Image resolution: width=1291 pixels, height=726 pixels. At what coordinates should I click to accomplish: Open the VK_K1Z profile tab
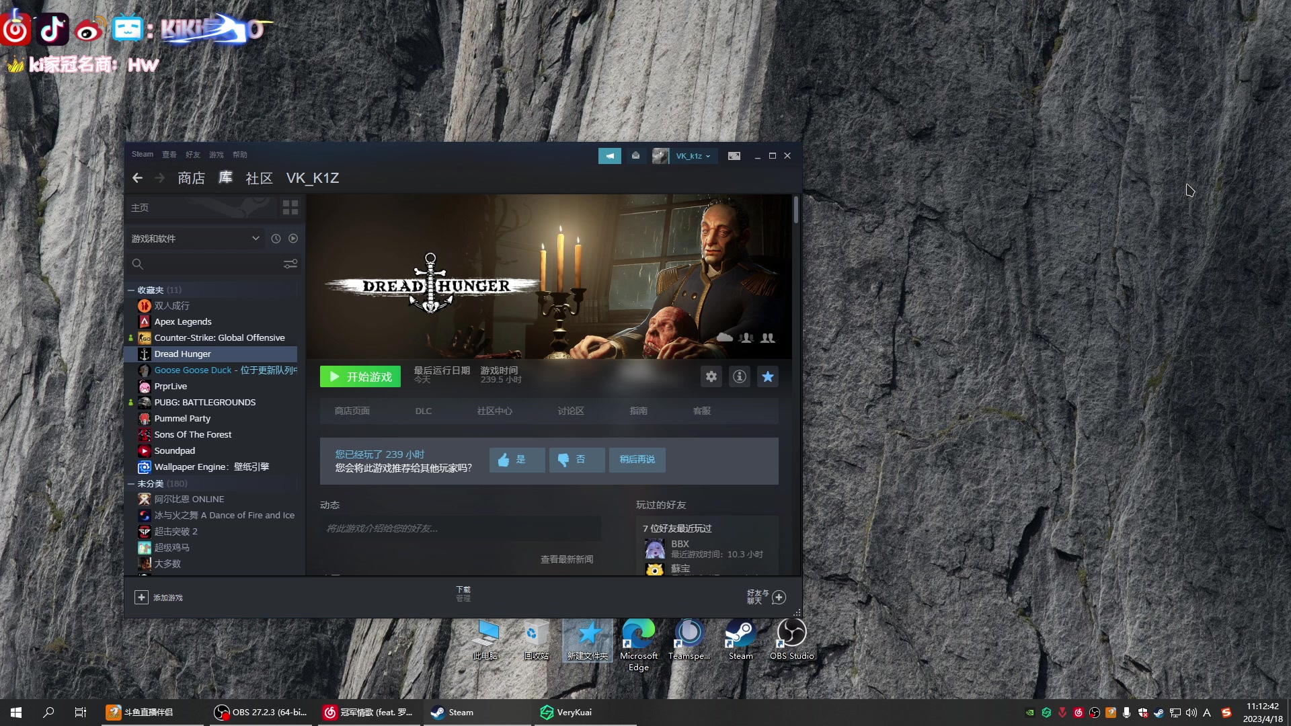313,178
